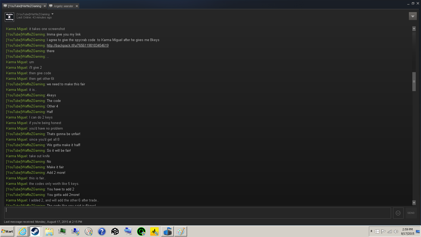Open the Steam app in the taskbar
The image size is (421, 237).
(x=35, y=231)
